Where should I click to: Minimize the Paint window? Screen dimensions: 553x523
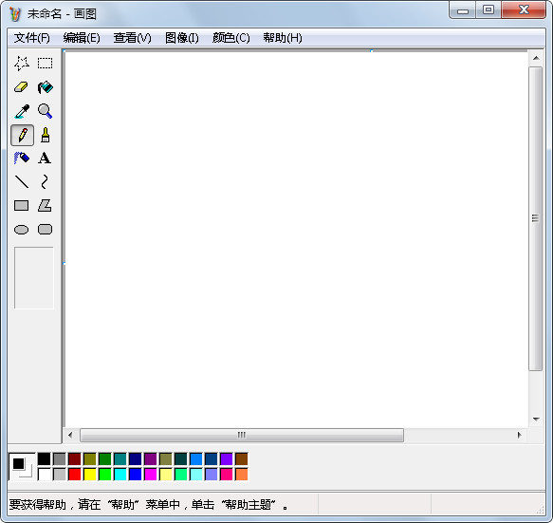pyautogui.click(x=462, y=10)
